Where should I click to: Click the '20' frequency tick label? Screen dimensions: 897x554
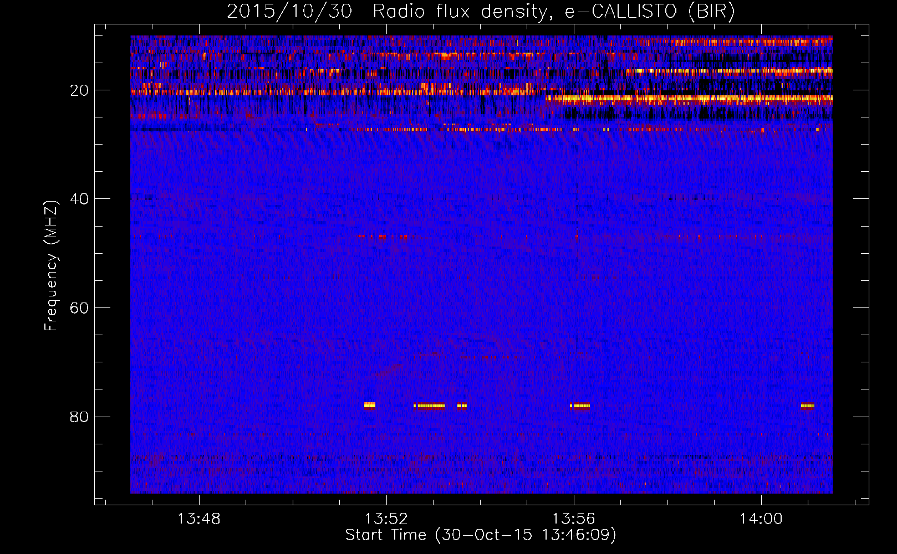tap(79, 90)
